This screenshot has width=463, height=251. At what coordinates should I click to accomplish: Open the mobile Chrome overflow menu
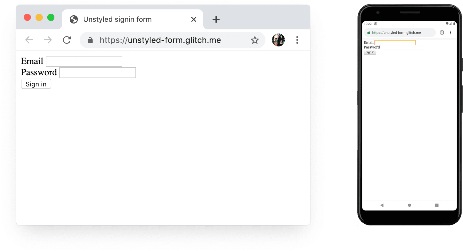(x=451, y=33)
